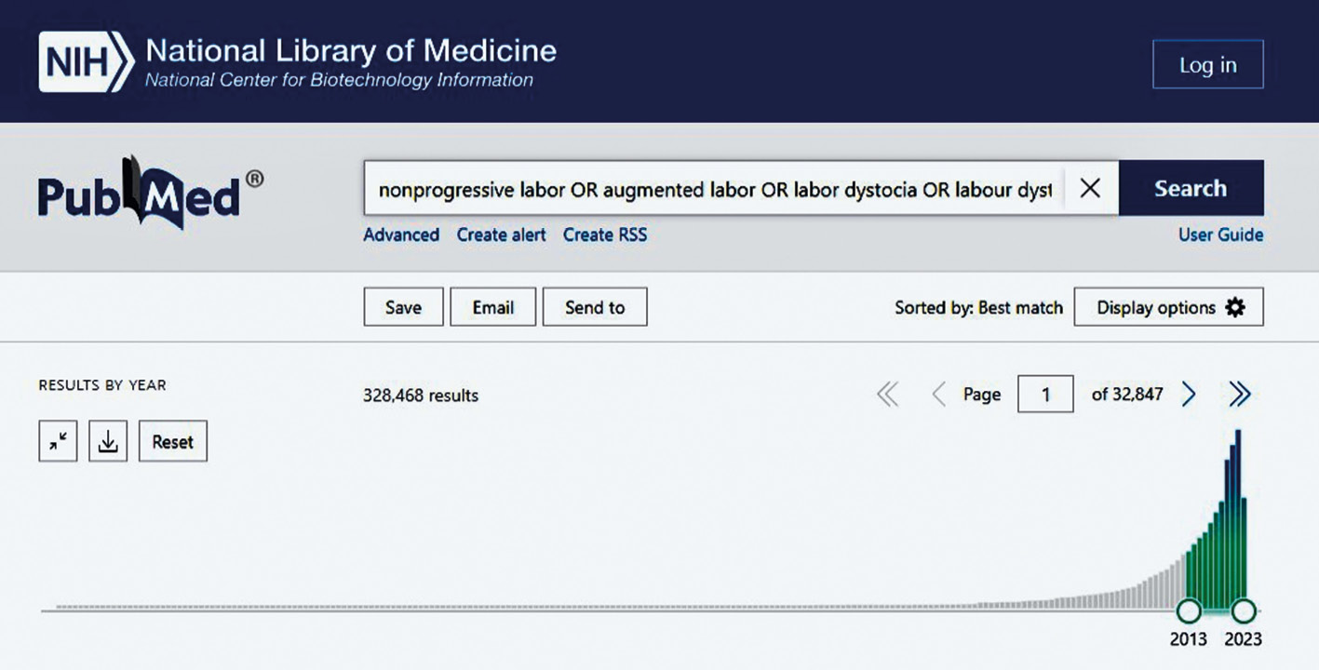Click the Log in button

tap(1207, 65)
